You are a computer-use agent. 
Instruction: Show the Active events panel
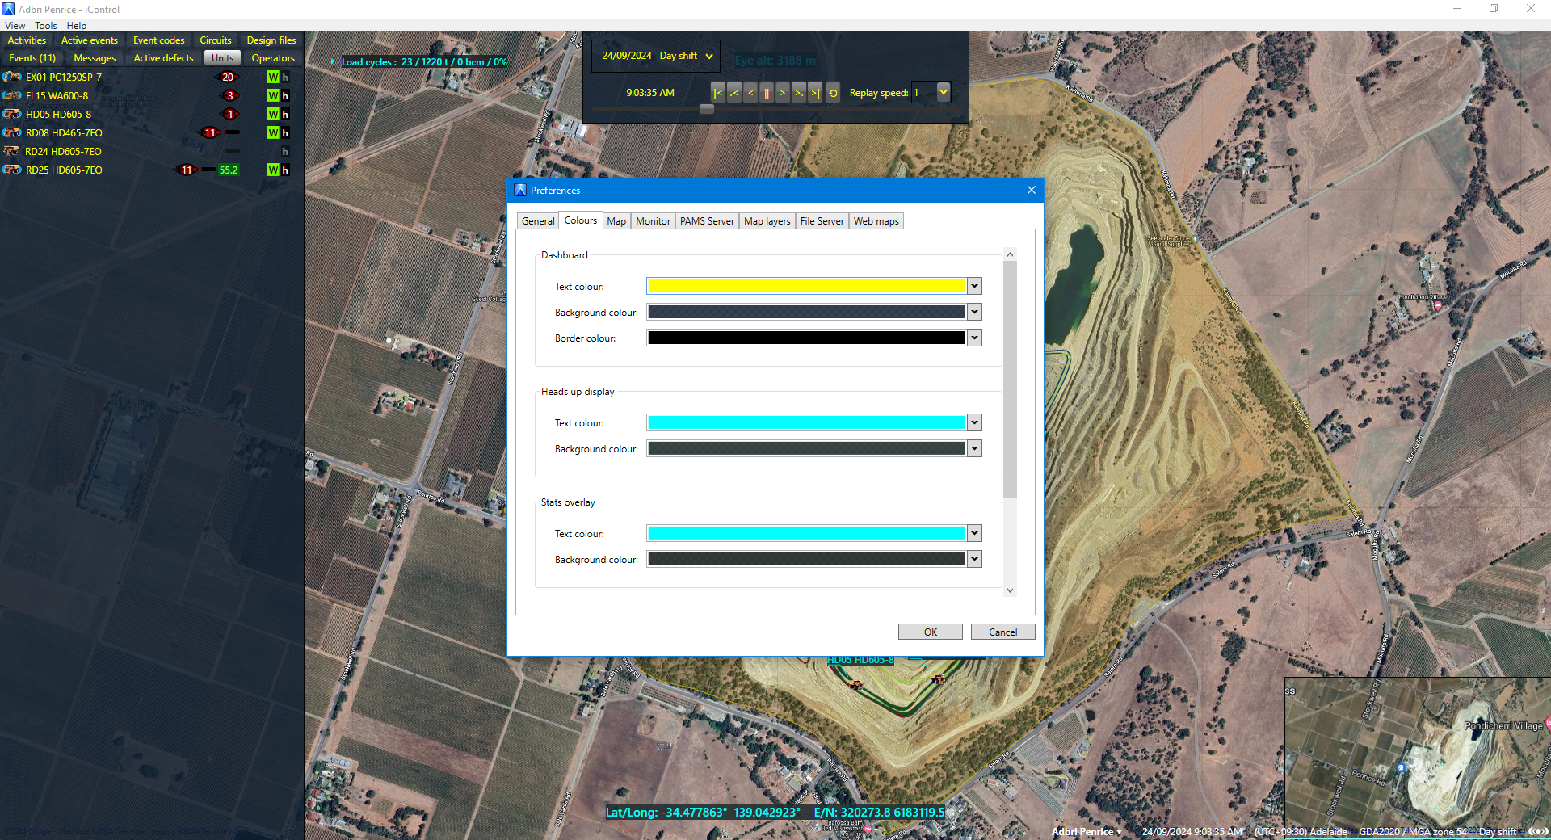[x=89, y=40]
